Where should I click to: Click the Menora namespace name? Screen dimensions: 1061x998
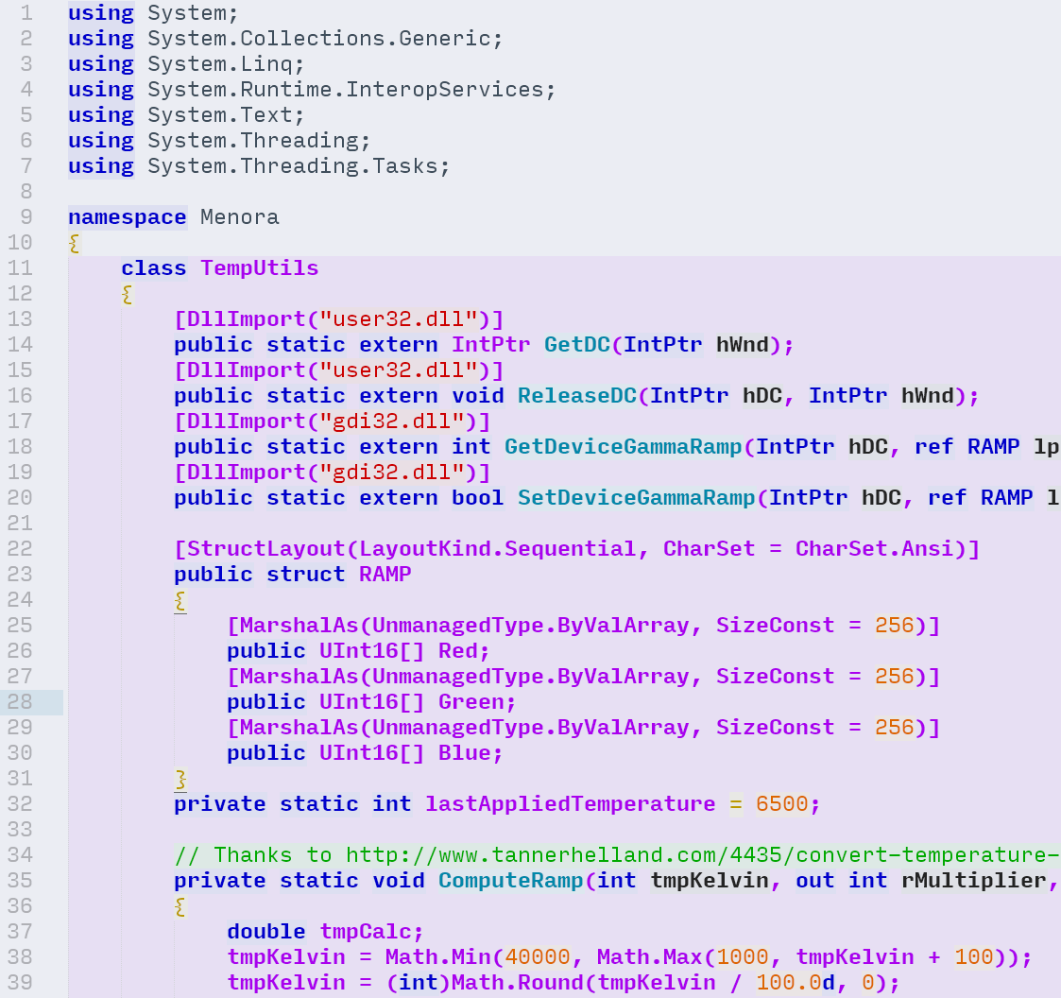click(239, 217)
